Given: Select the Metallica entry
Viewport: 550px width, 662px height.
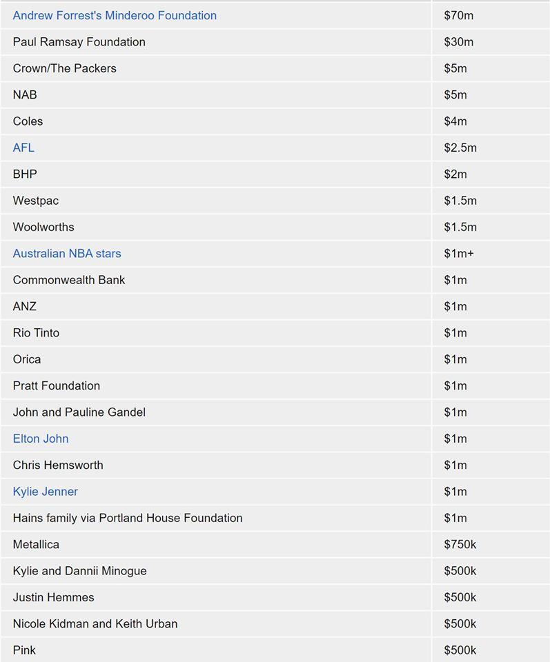Looking at the screenshot, I should coord(36,544).
